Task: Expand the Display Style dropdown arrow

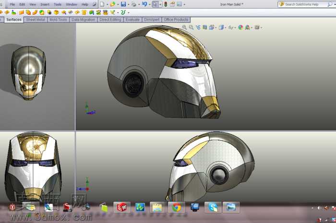Action: click(226, 28)
